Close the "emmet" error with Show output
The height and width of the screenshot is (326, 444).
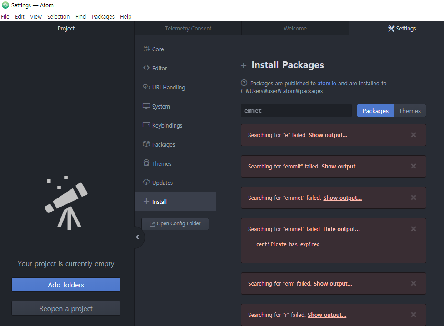(x=414, y=198)
